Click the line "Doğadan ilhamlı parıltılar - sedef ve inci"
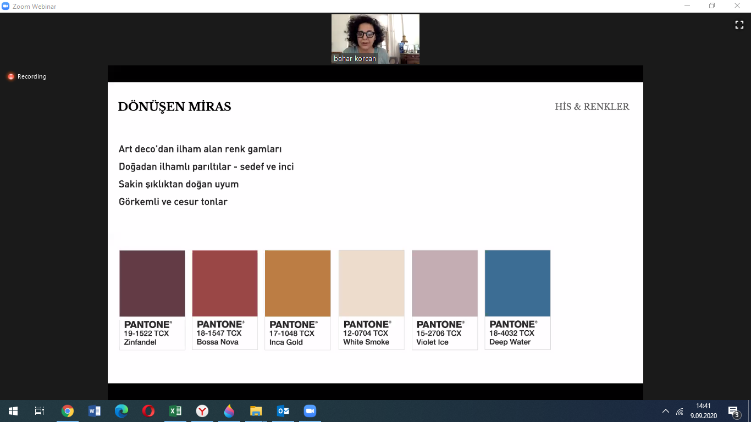The height and width of the screenshot is (422, 751). (206, 166)
